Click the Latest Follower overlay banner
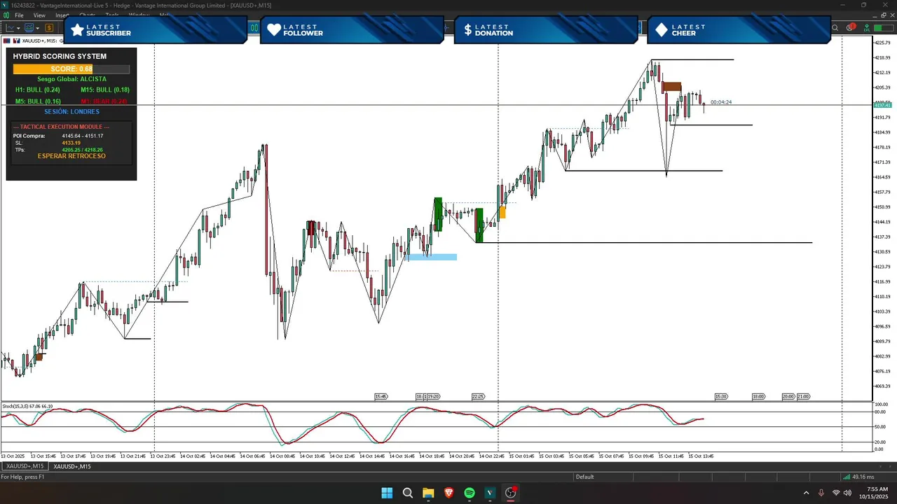This screenshot has height=504, width=897. click(352, 30)
